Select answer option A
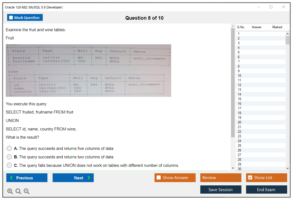 coord(9,148)
